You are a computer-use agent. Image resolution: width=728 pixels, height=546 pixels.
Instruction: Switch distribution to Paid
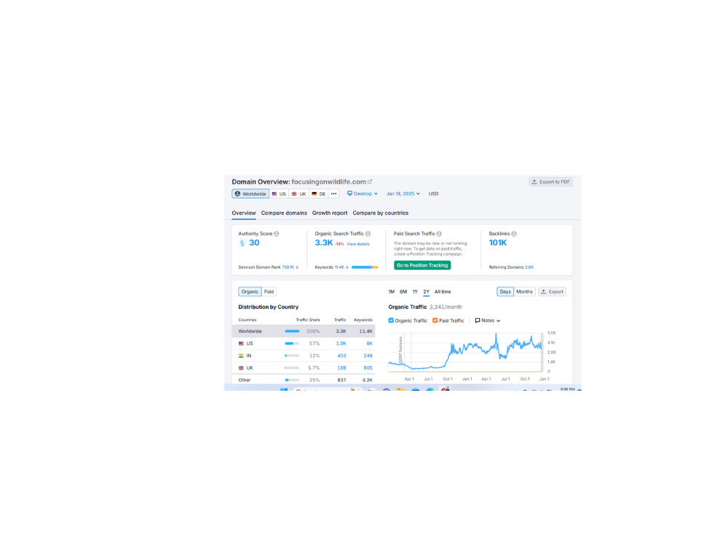[x=269, y=292]
